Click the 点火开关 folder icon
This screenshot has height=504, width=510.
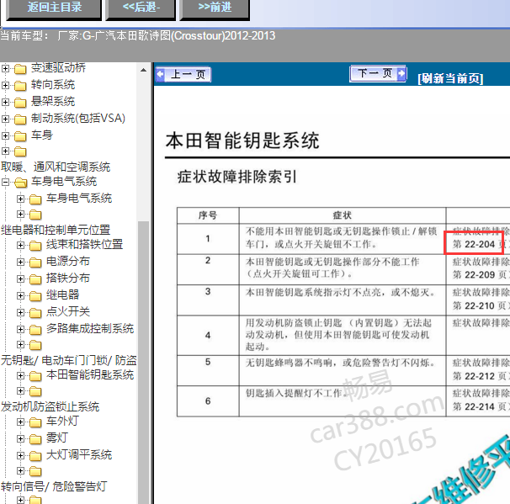(35, 313)
